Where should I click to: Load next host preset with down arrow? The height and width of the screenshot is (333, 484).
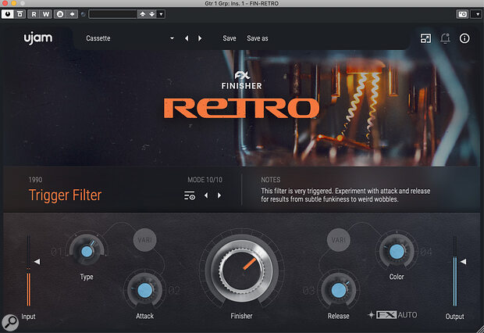pyautogui.click(x=152, y=14)
